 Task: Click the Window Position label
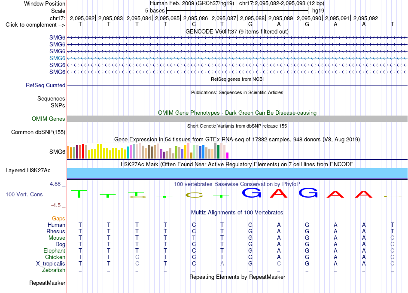(x=45, y=3)
